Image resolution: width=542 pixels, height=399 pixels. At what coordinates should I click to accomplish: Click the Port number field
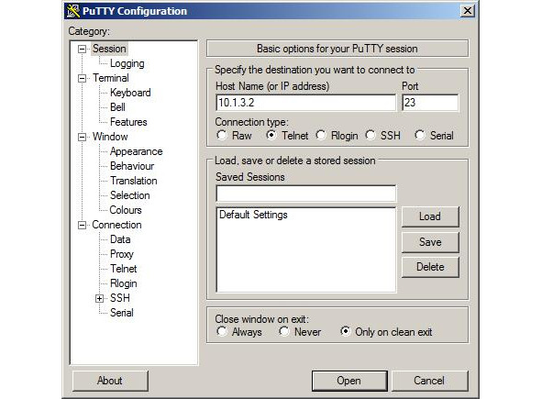[430, 103]
